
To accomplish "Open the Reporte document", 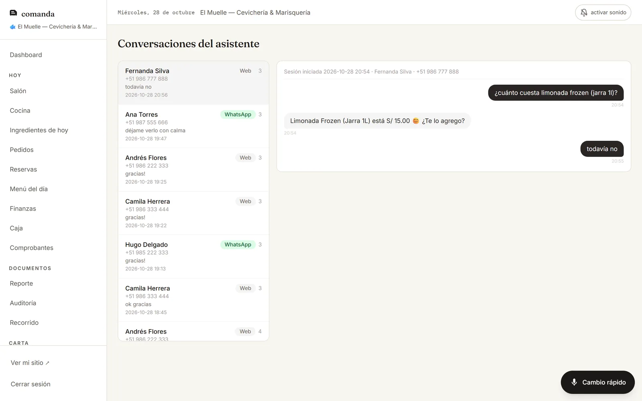I will [x=22, y=284].
